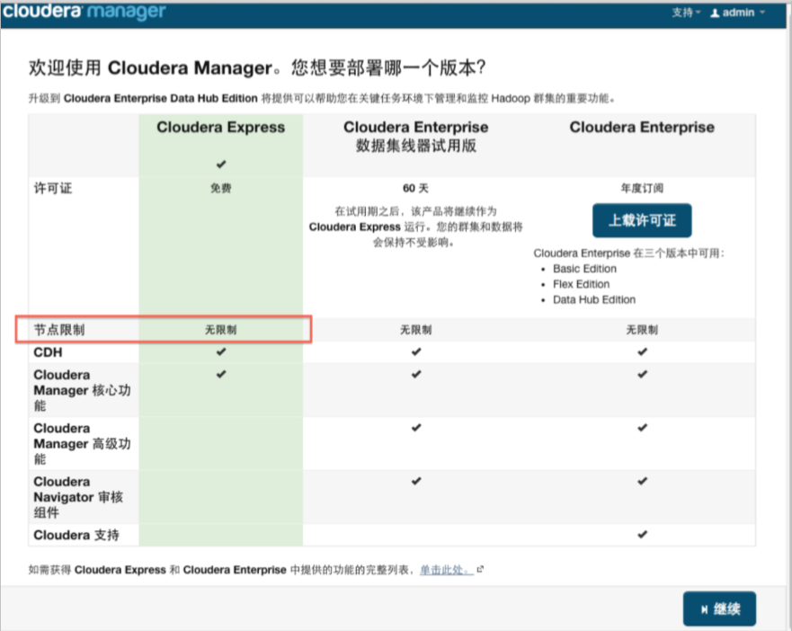Click the 继续 button

click(x=719, y=609)
